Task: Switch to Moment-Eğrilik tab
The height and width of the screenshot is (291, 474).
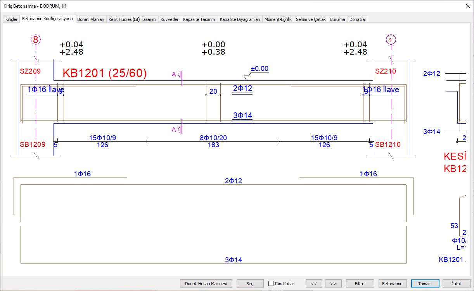Action: [278, 19]
